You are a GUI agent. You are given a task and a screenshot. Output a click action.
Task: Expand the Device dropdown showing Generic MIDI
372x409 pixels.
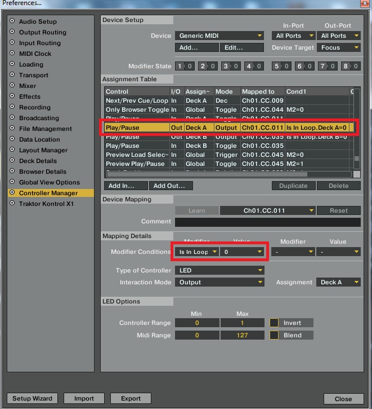(219, 36)
